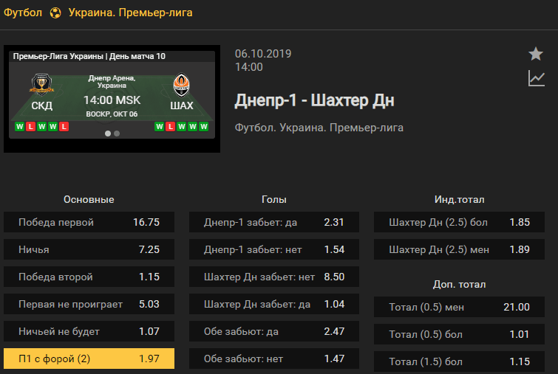The width and height of the screenshot is (558, 374).
Task: Choose Шахтер Дн забьет: да at 1.04
Action: pos(274,304)
